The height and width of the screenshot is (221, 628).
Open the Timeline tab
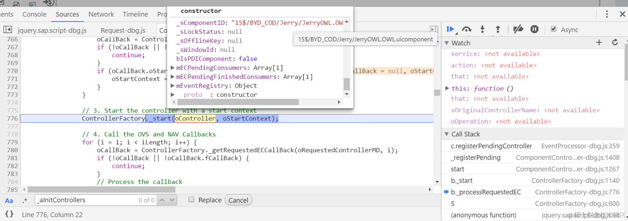(135, 14)
